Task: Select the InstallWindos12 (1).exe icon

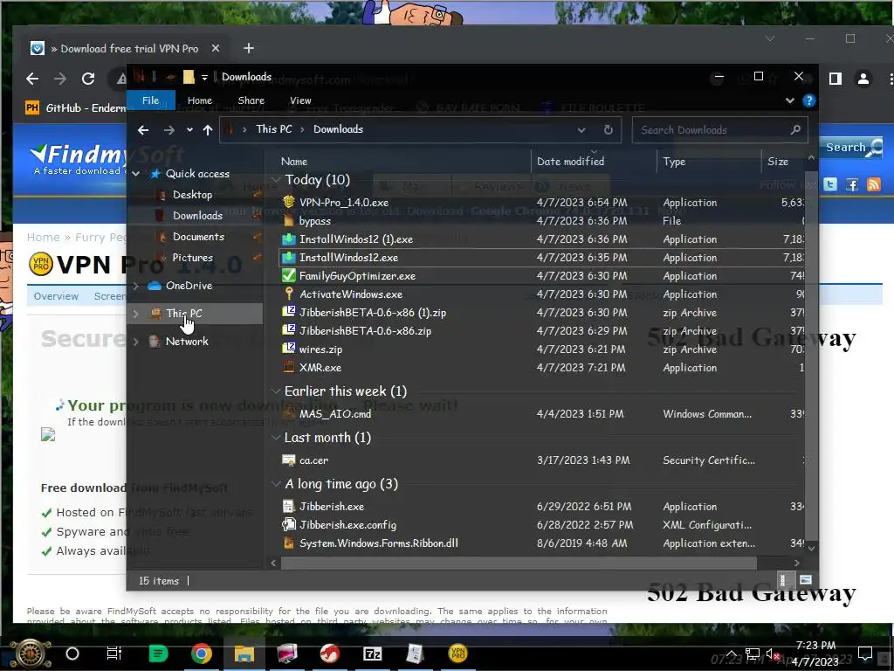Action: click(289, 239)
